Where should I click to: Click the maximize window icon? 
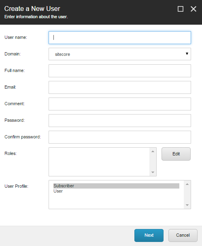[x=180, y=9]
